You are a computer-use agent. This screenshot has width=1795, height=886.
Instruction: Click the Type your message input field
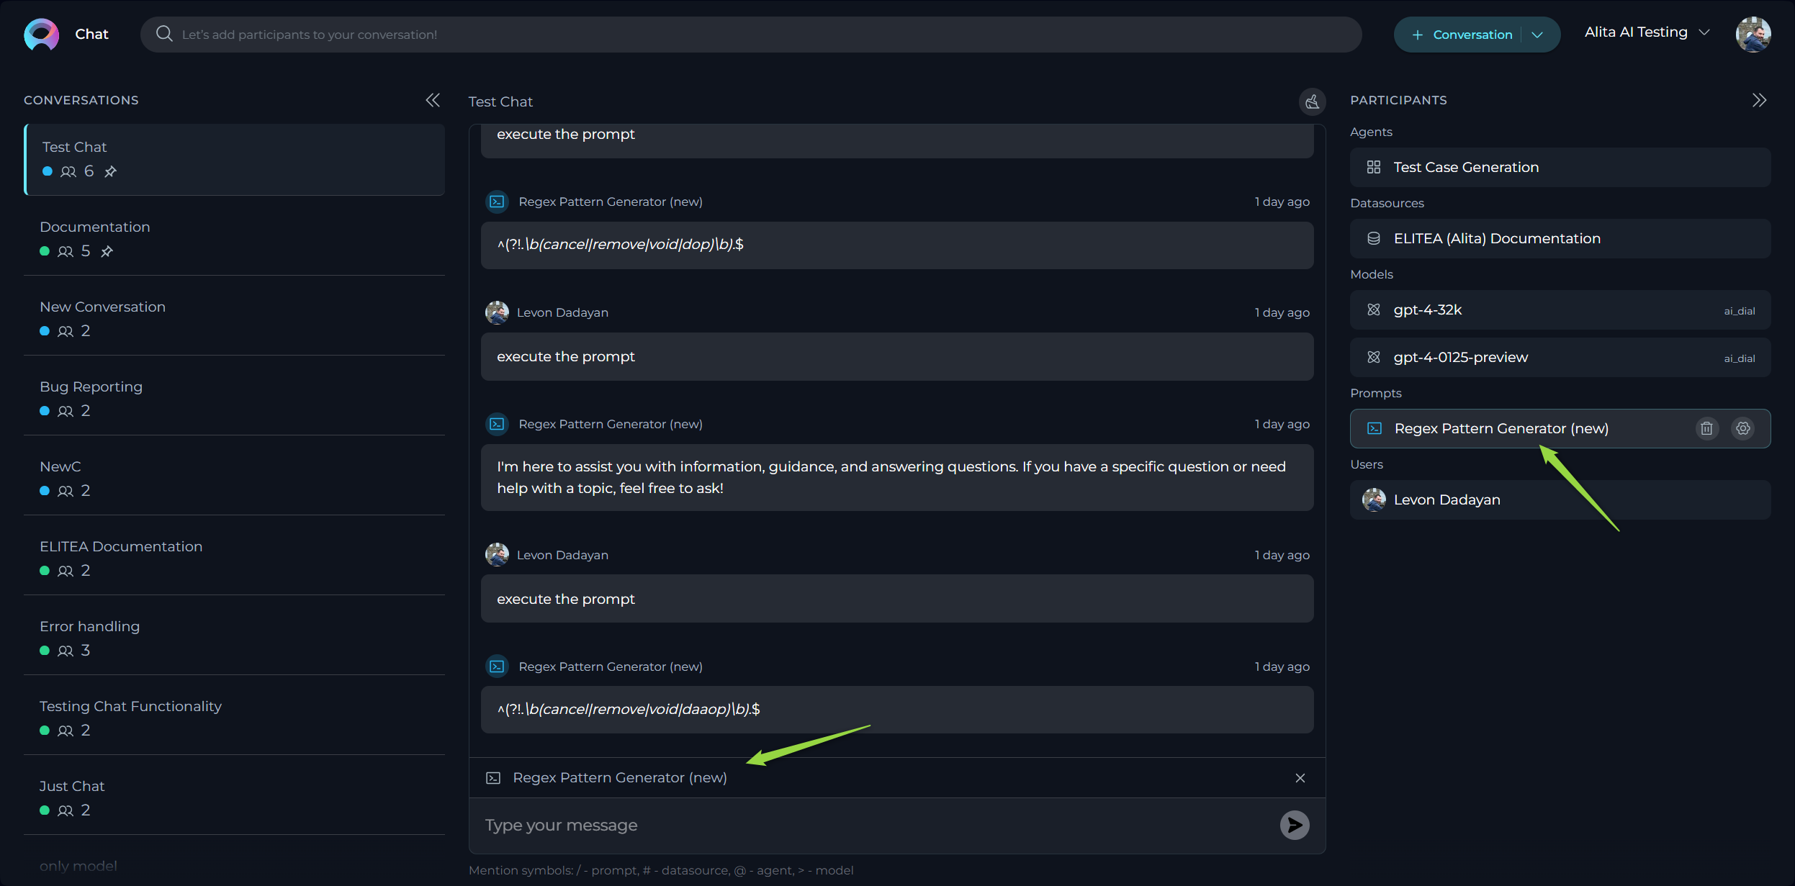(896, 824)
